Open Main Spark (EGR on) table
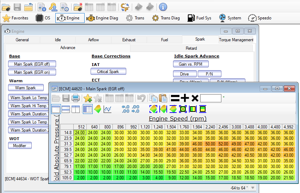The image size is (300, 193). pos(32,72)
